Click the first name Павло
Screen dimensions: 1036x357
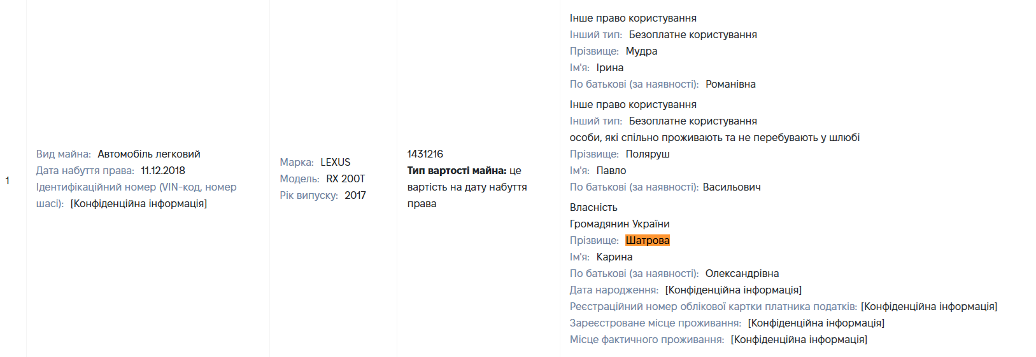pyautogui.click(x=611, y=170)
